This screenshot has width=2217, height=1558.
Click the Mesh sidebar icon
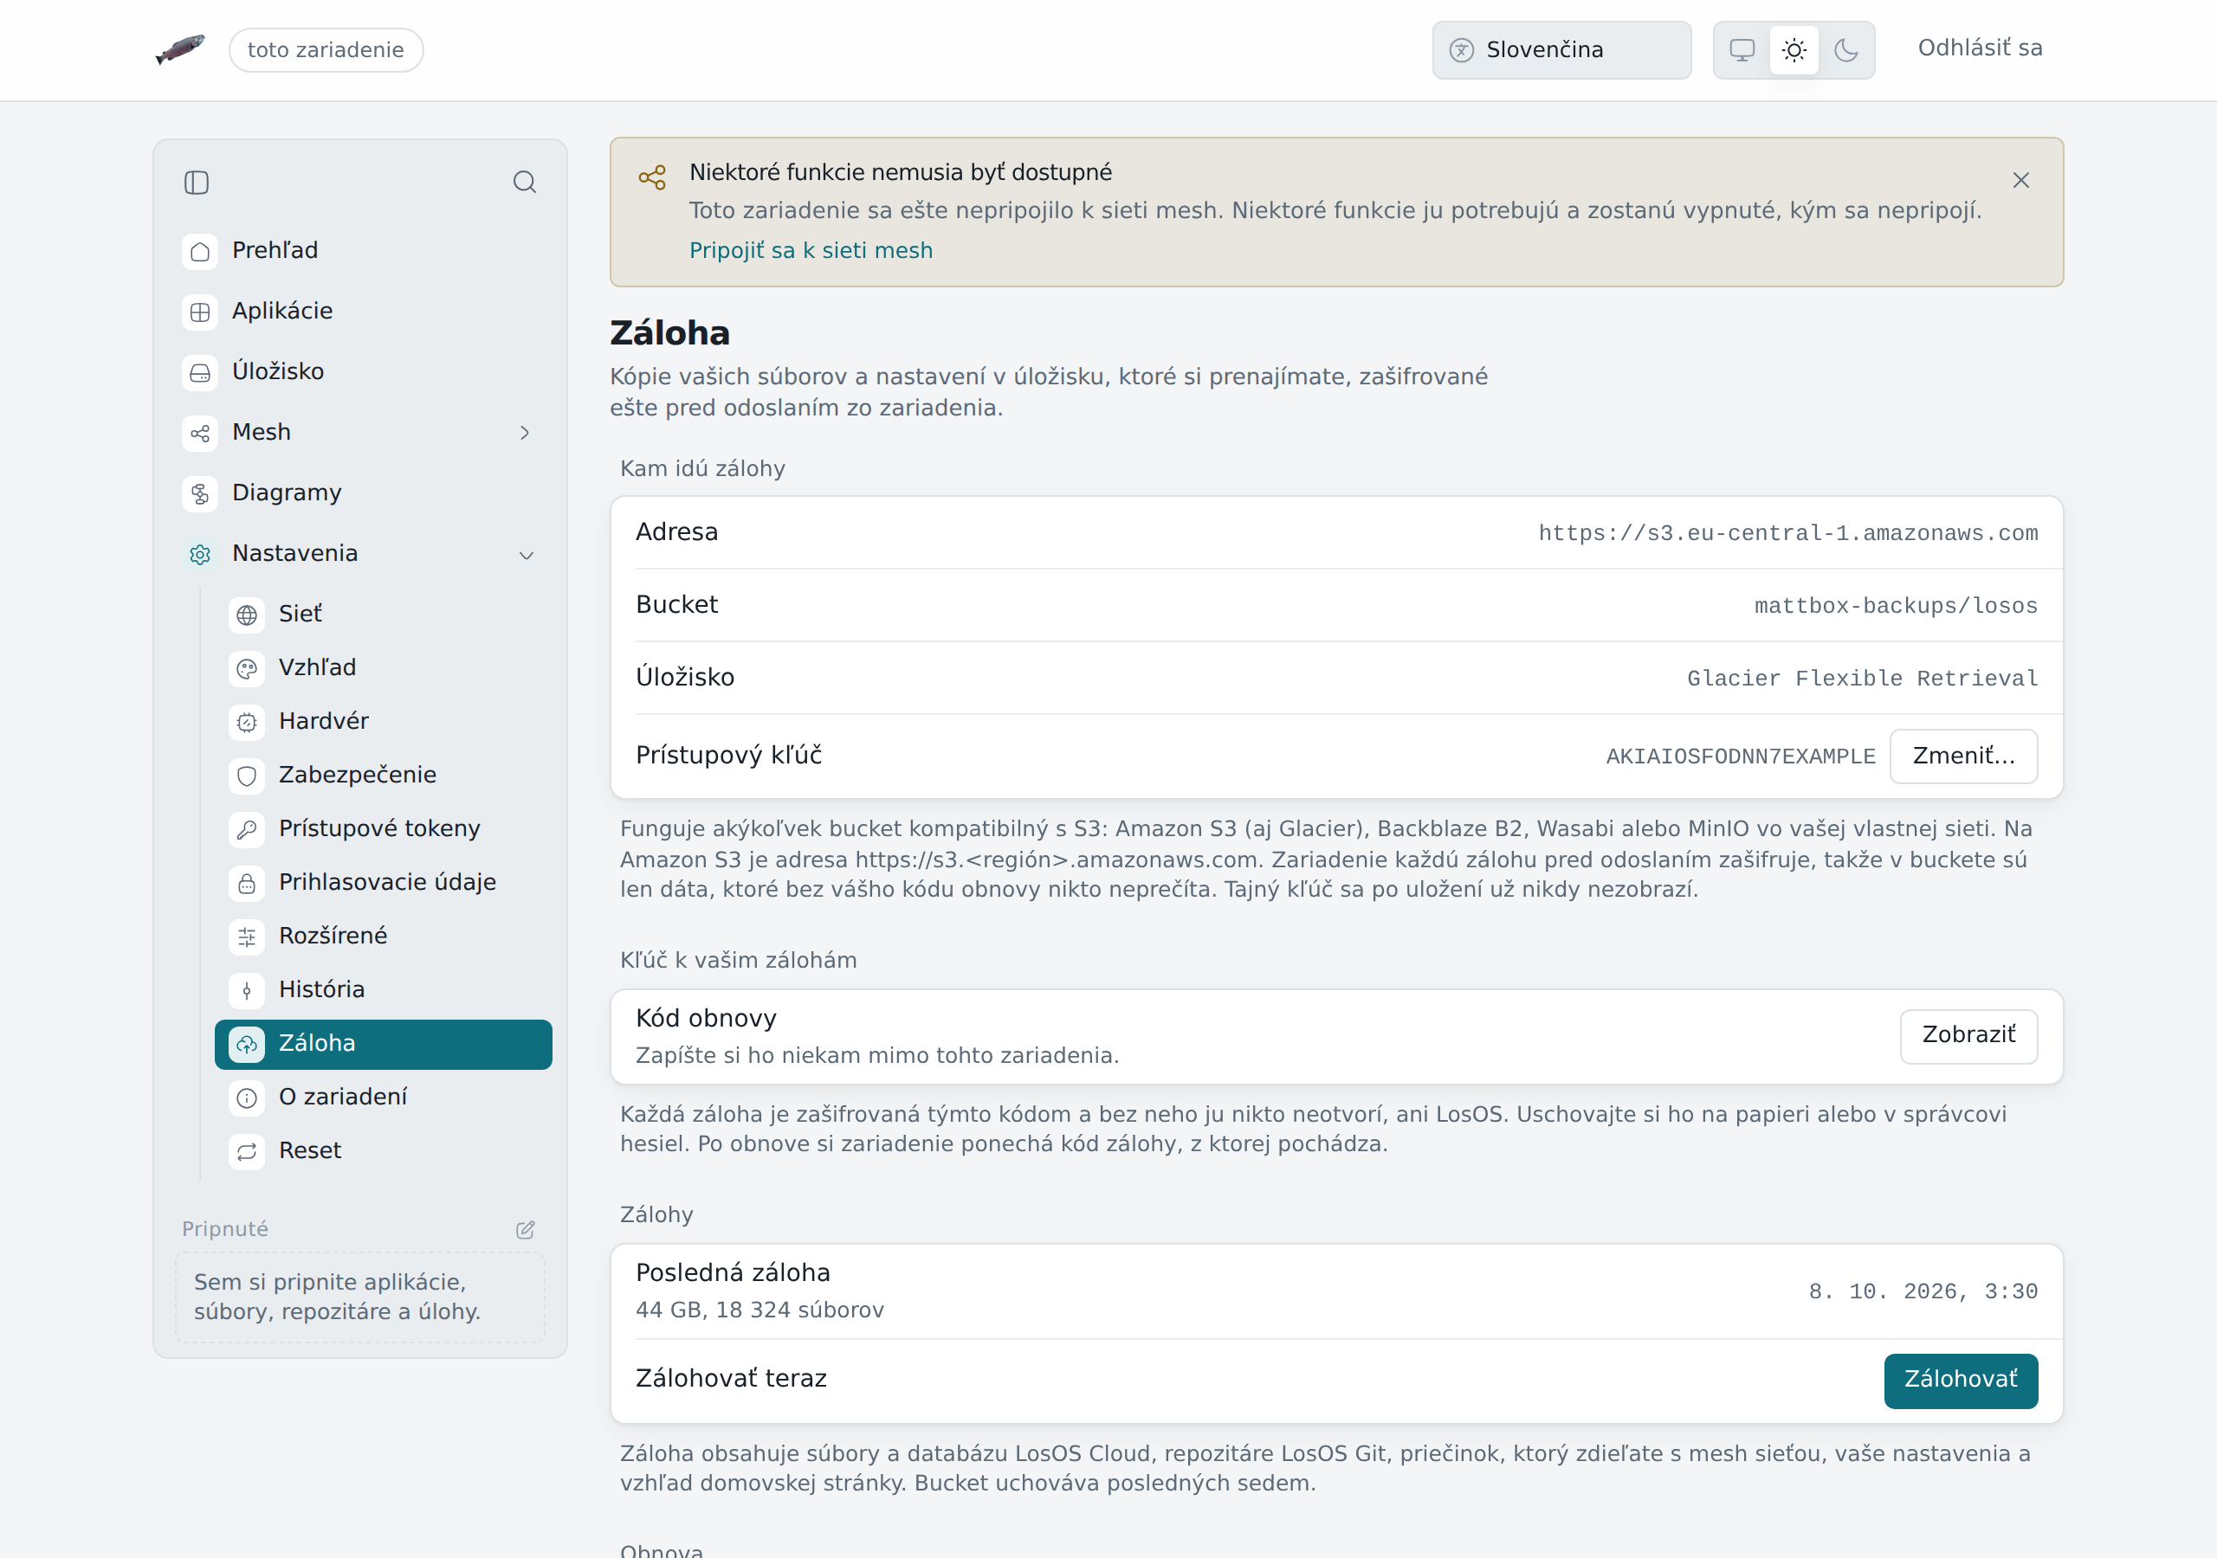point(200,434)
